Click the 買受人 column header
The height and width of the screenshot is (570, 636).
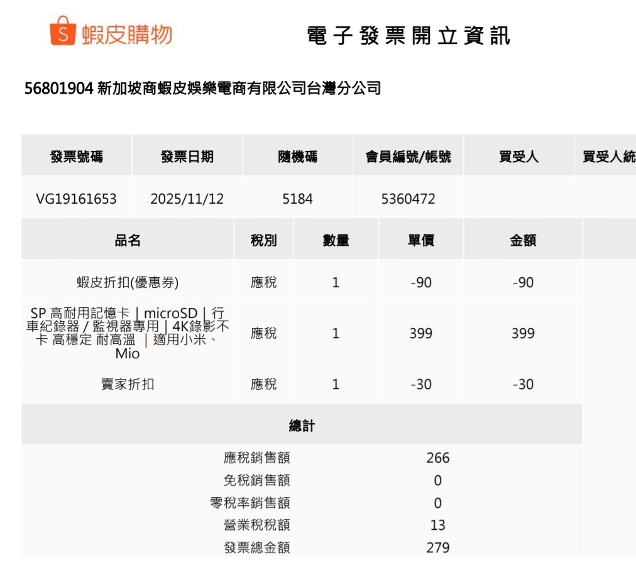[x=518, y=156]
